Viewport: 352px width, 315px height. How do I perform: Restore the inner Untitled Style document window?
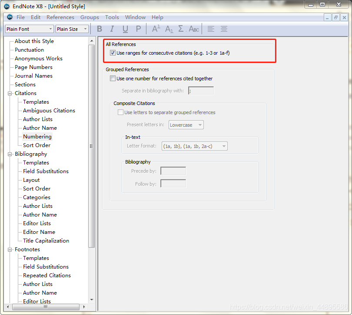[336, 17]
